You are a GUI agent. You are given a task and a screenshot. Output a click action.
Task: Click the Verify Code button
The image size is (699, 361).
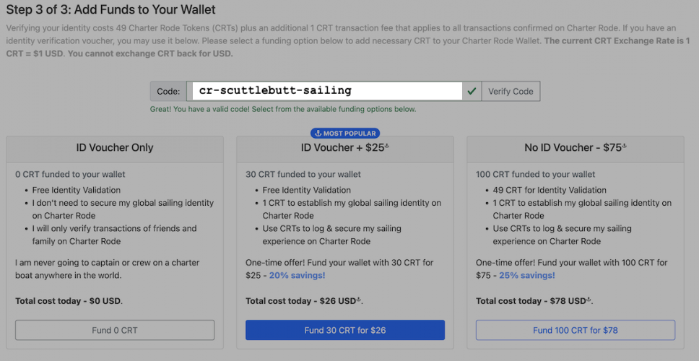coord(511,92)
